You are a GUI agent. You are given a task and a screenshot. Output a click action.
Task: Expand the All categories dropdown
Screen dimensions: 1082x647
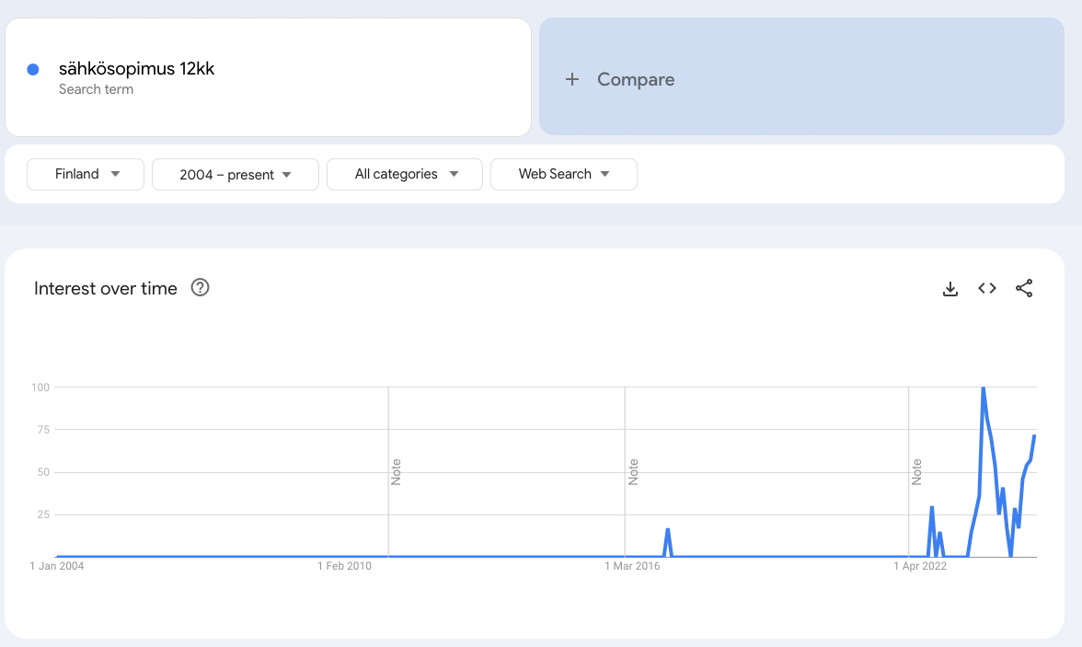click(404, 174)
